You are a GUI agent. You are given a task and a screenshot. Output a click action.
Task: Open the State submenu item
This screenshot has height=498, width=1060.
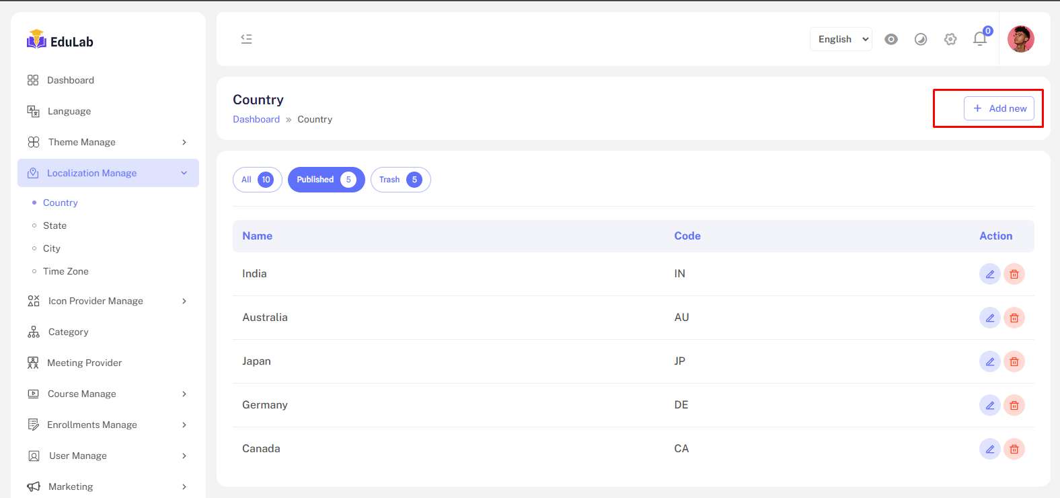click(x=54, y=225)
